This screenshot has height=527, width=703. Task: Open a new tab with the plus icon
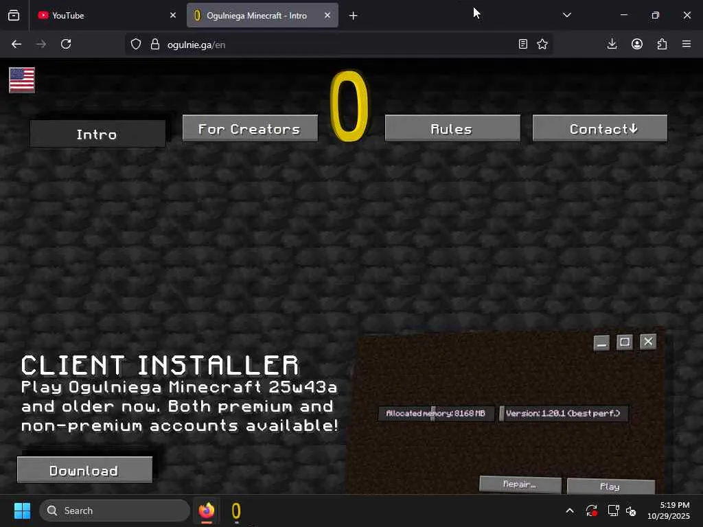354,16
